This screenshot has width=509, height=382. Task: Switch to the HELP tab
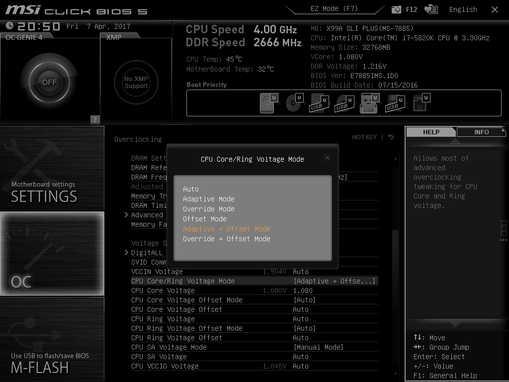pos(431,132)
